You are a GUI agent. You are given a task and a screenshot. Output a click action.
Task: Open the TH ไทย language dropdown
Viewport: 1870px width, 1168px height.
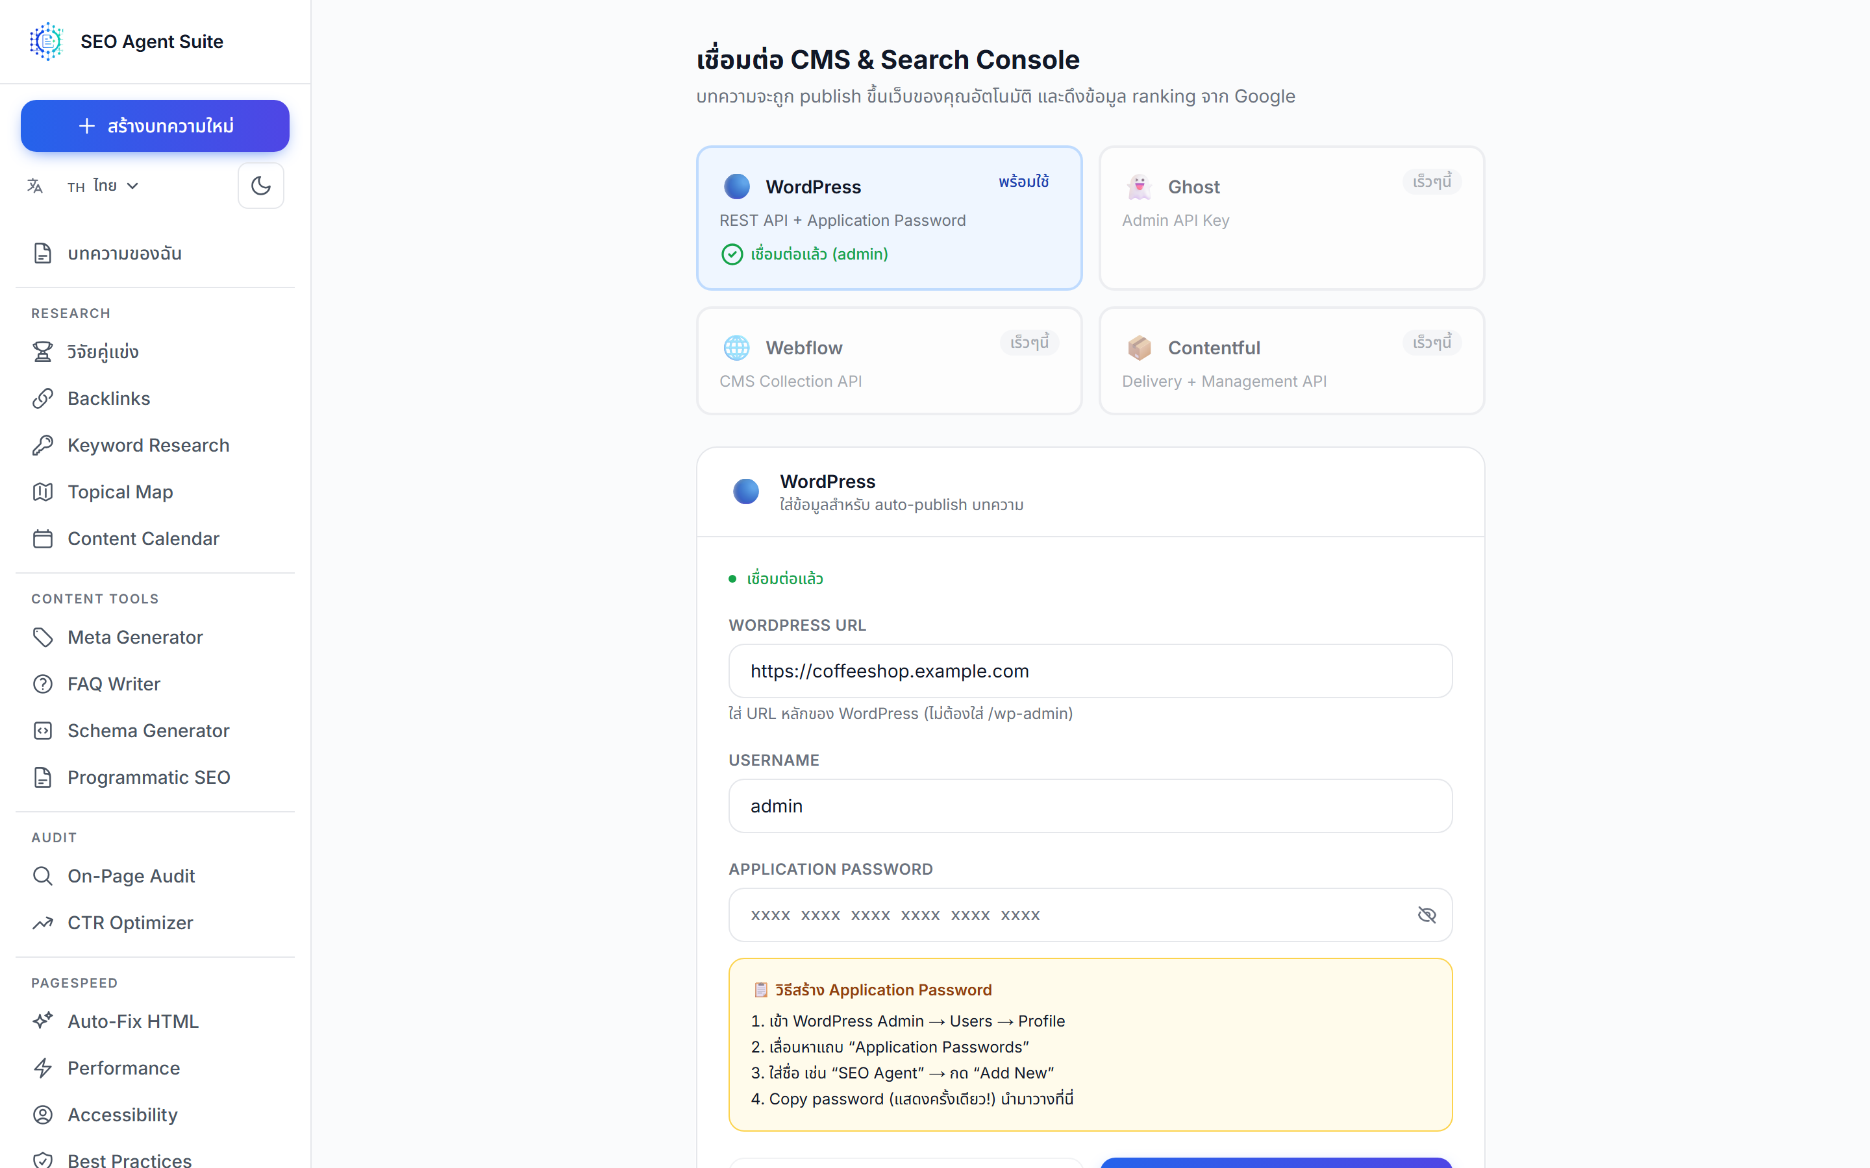(x=103, y=186)
